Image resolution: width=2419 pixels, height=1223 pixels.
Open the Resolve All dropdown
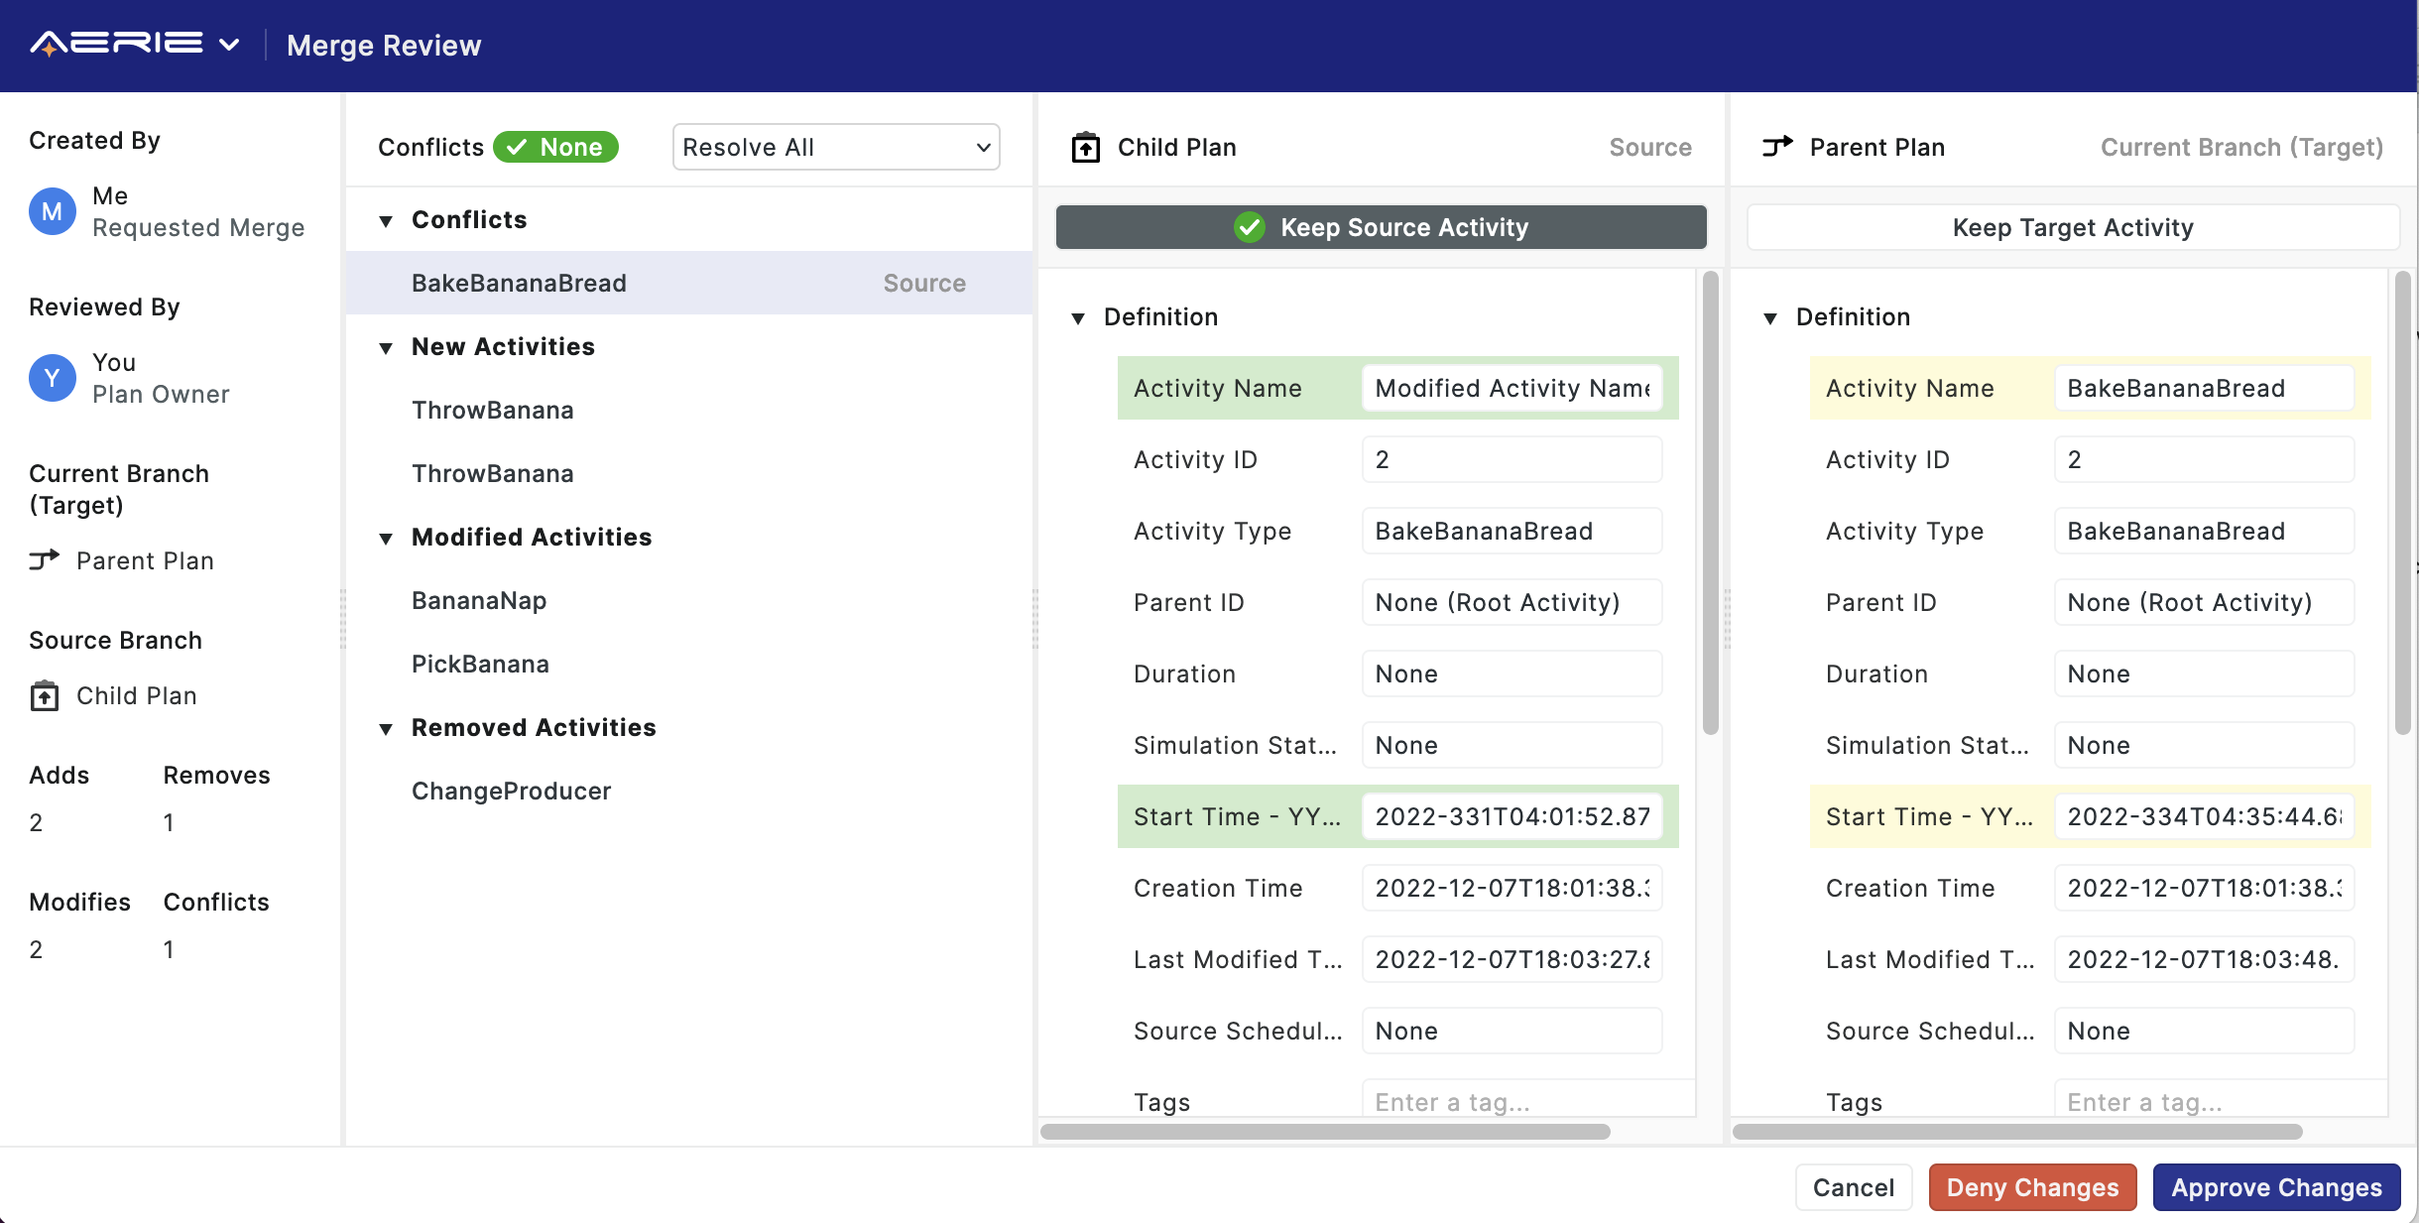[x=835, y=147]
